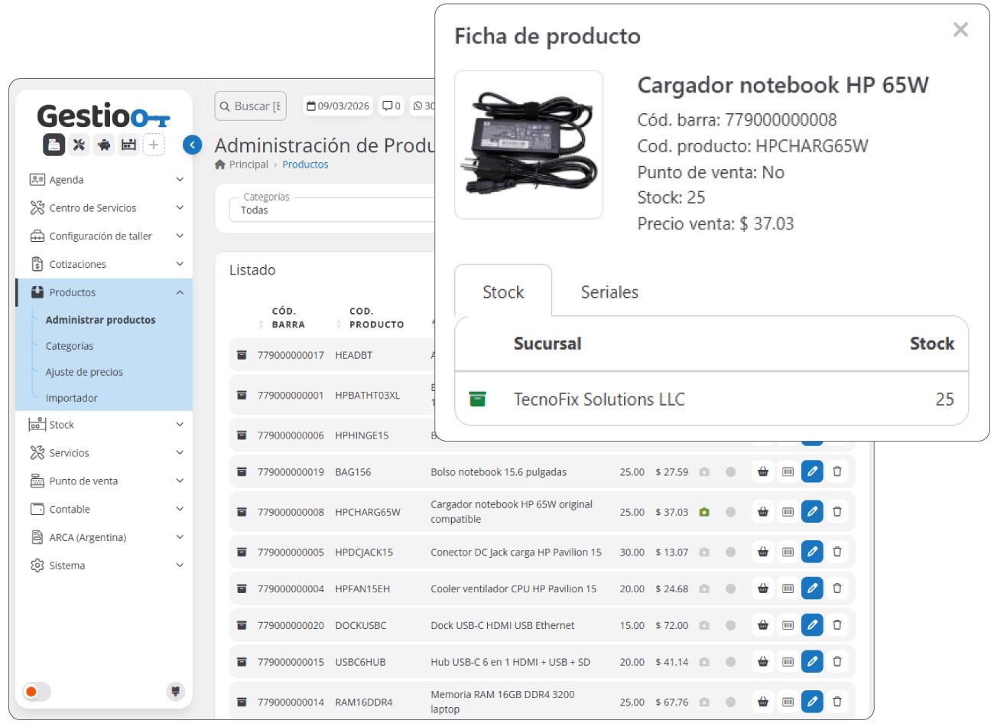Delete the HPCHARG65W product row
Viewport: 994px width, 727px height.
click(x=837, y=512)
